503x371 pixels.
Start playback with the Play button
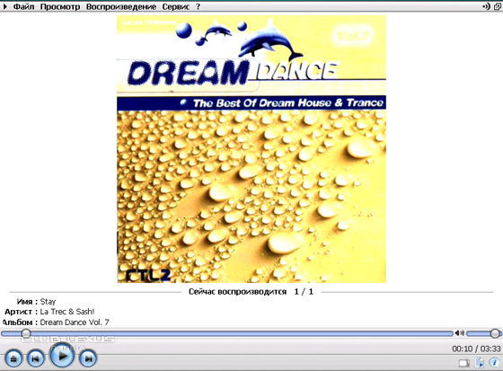click(x=62, y=356)
